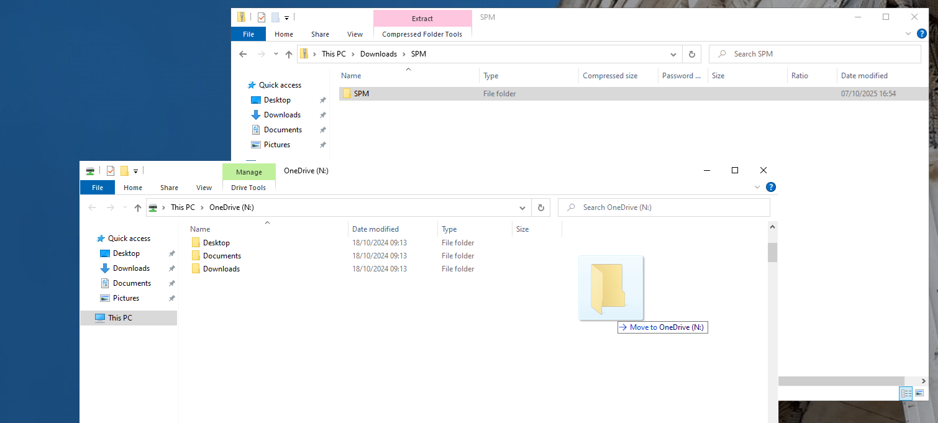Viewport: 938px width, 423px height.
Task: Click the Up arrow in the OneDrive window
Action: pyautogui.click(x=138, y=207)
